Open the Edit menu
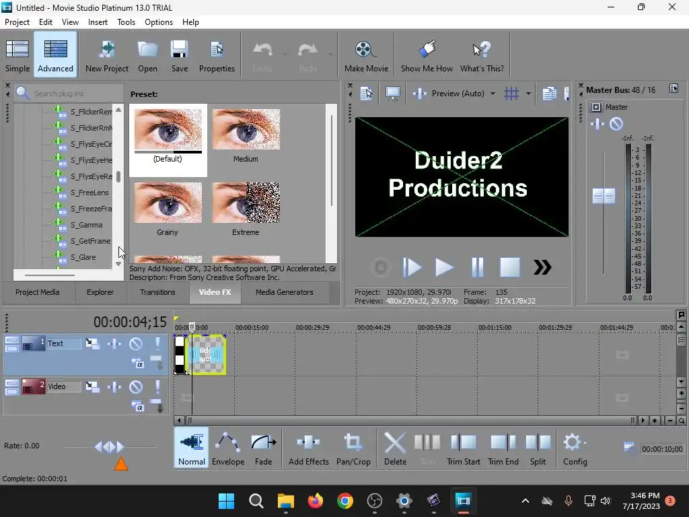Screen dimensions: 689x517 pos(45,22)
